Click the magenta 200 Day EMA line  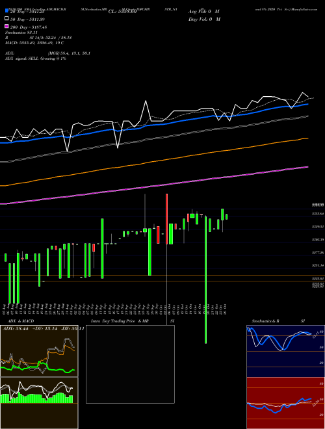click(154, 186)
